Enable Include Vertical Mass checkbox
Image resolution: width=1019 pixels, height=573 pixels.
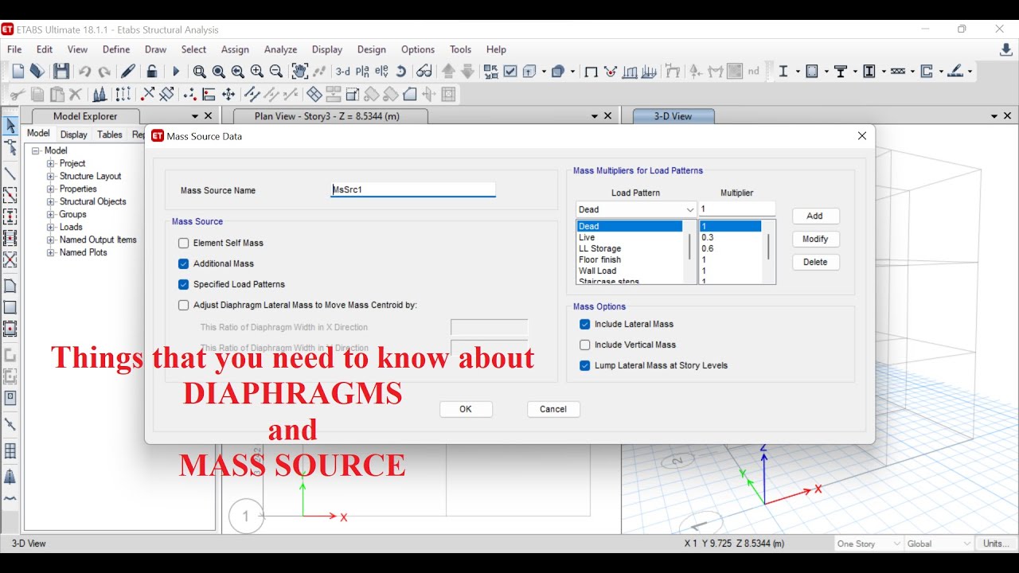585,345
